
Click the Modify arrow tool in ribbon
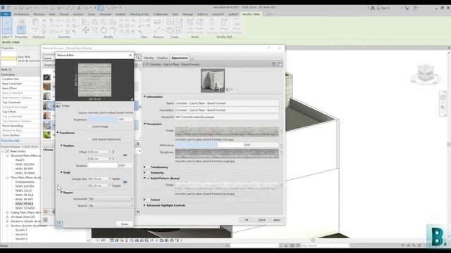(6, 26)
